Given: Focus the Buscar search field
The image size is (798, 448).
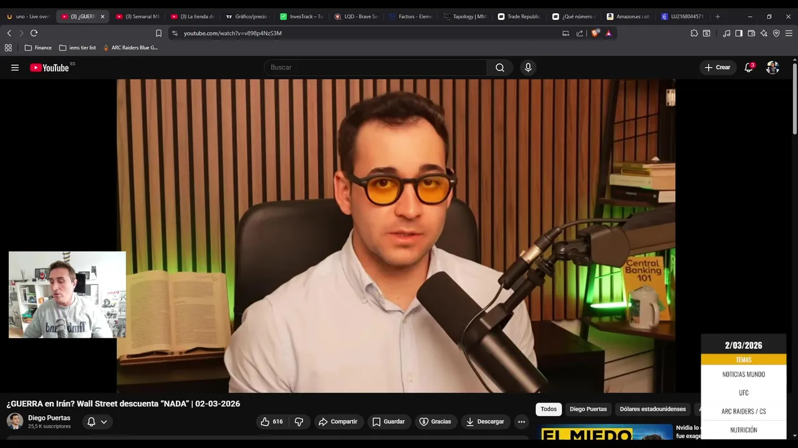Looking at the screenshot, I should coord(376,67).
